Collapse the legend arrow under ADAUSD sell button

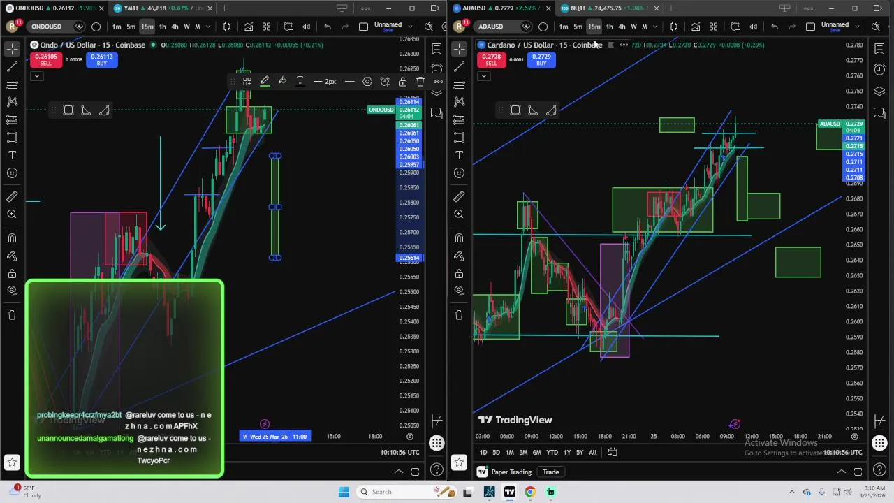pos(483,76)
